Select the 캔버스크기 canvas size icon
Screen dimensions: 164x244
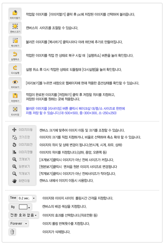click(x=15, y=28)
